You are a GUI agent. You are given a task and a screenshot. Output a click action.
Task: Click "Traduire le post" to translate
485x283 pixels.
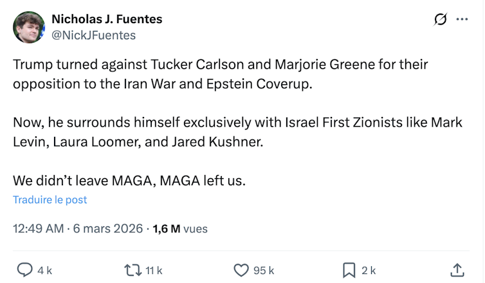50,199
